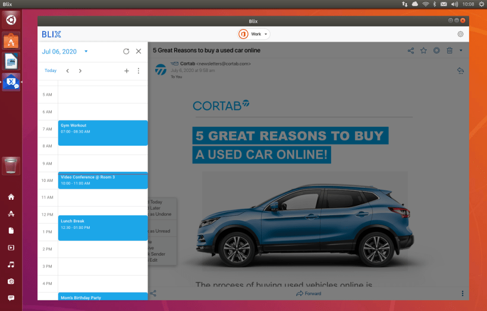Delete the email with trash icon
Screen dimensions: 487x311
[450, 51]
